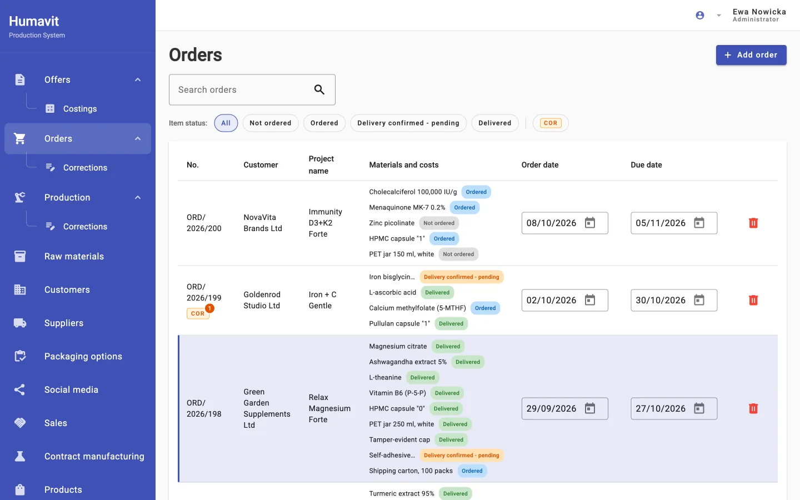Click the Orders Corrections edit icon
This screenshot has height=500, width=800.
pyautogui.click(x=50, y=168)
